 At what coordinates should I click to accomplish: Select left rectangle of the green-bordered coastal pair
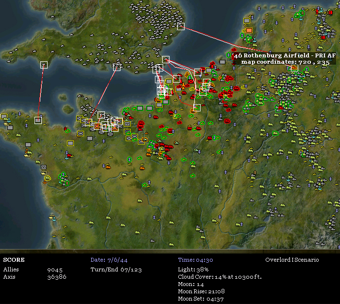[x=140, y=108]
